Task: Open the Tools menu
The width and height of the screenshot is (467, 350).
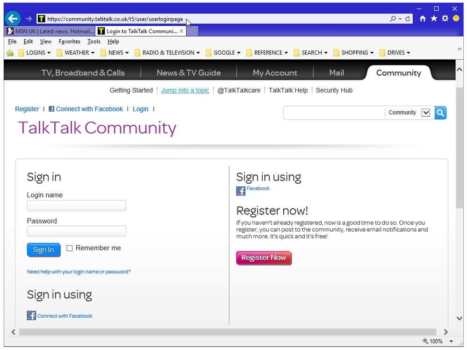Action: [94, 42]
